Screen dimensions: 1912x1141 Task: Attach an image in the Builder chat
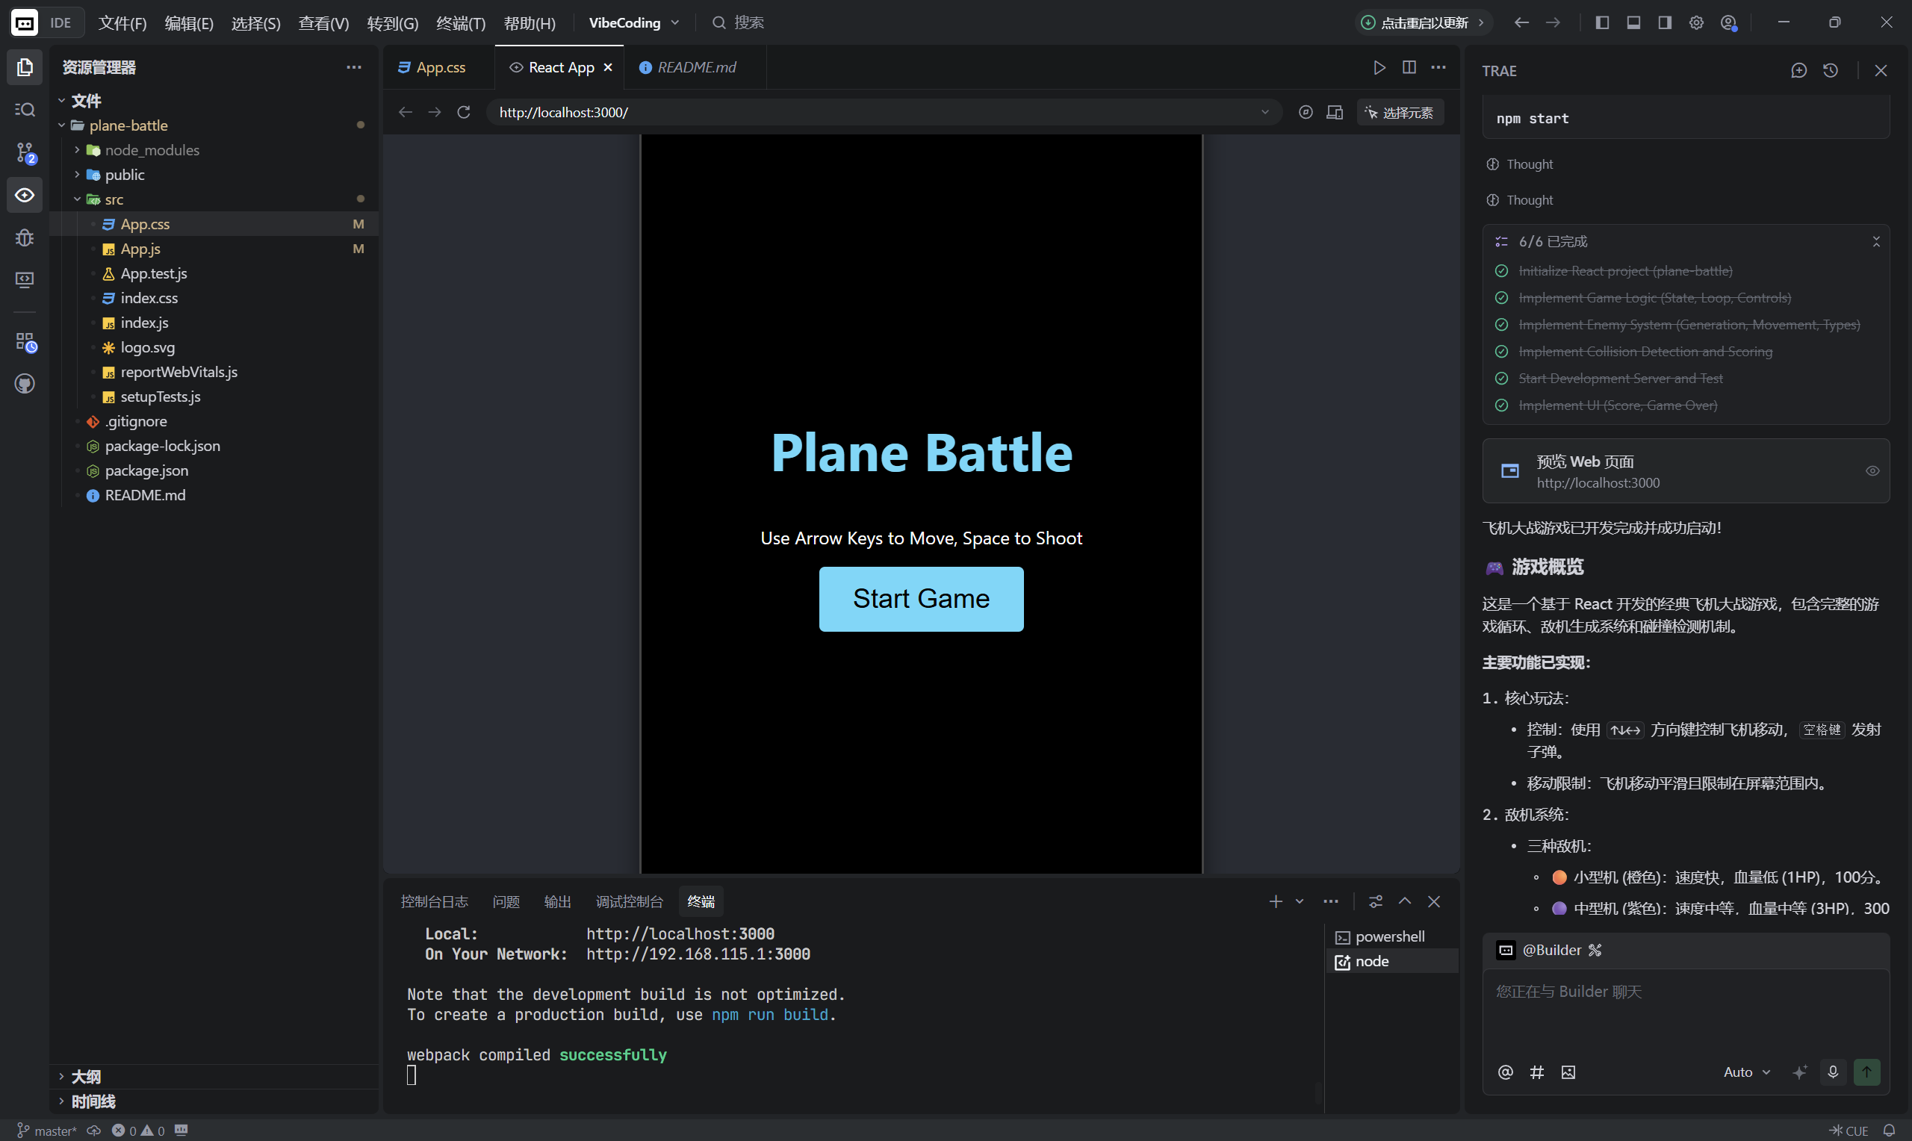point(1568,1072)
